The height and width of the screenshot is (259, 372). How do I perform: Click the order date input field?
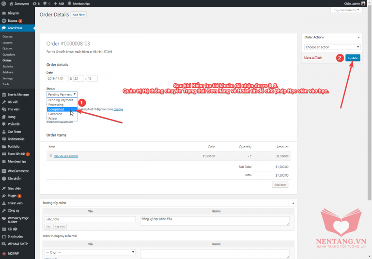tap(58, 78)
